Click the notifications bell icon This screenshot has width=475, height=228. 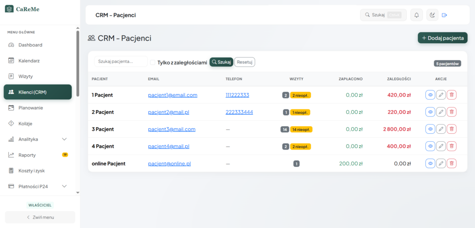point(417,15)
